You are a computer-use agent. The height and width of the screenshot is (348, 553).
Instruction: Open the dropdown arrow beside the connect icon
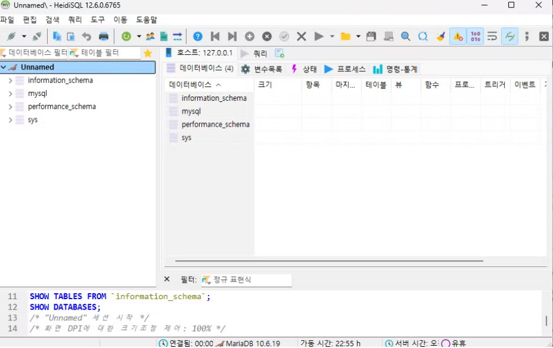click(x=24, y=37)
